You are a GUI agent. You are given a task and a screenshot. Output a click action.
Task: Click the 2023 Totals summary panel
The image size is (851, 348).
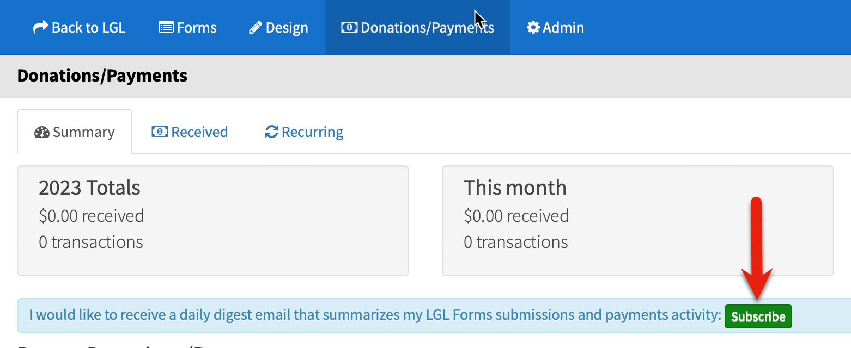tap(213, 221)
